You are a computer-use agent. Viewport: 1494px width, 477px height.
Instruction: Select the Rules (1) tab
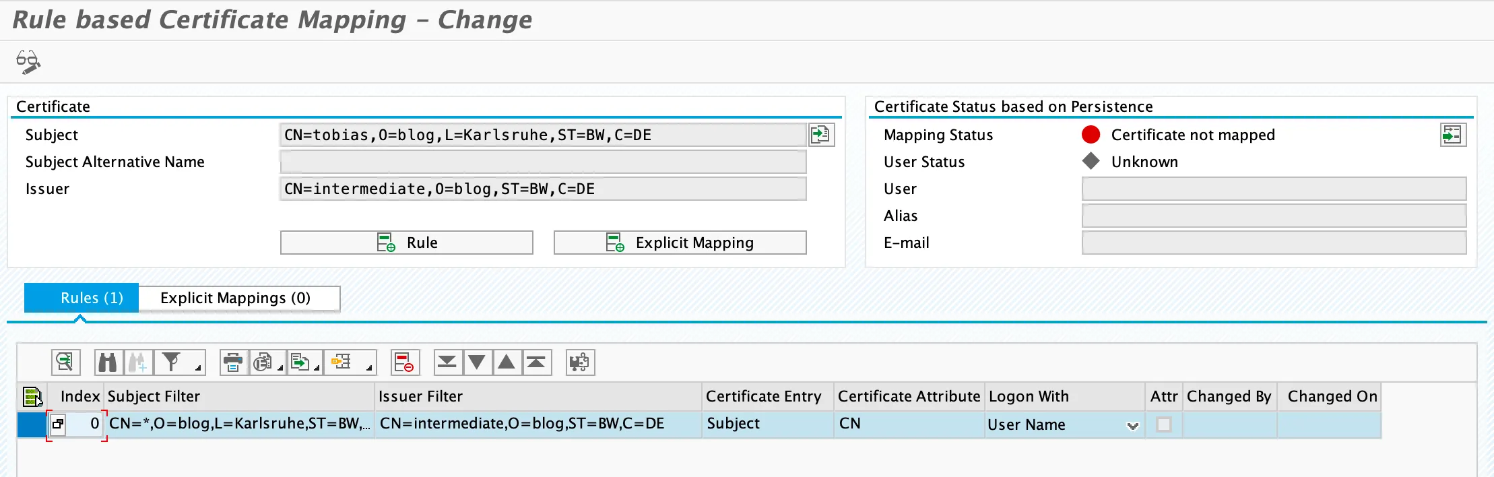(82, 298)
